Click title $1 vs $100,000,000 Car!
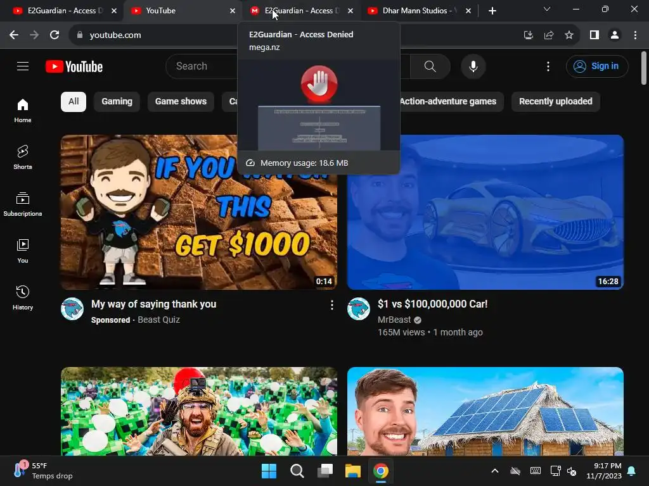 click(x=432, y=304)
